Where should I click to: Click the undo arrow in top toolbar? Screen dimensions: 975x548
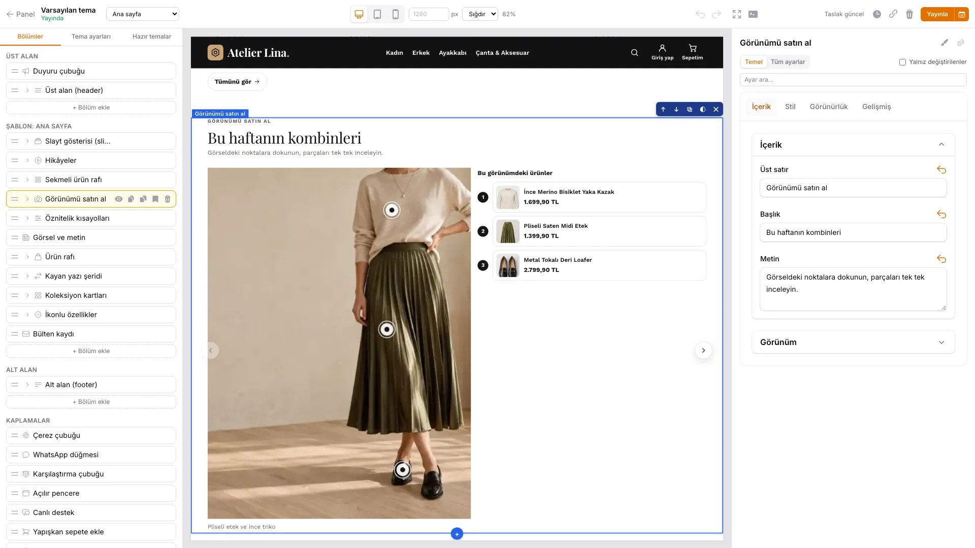(x=700, y=14)
